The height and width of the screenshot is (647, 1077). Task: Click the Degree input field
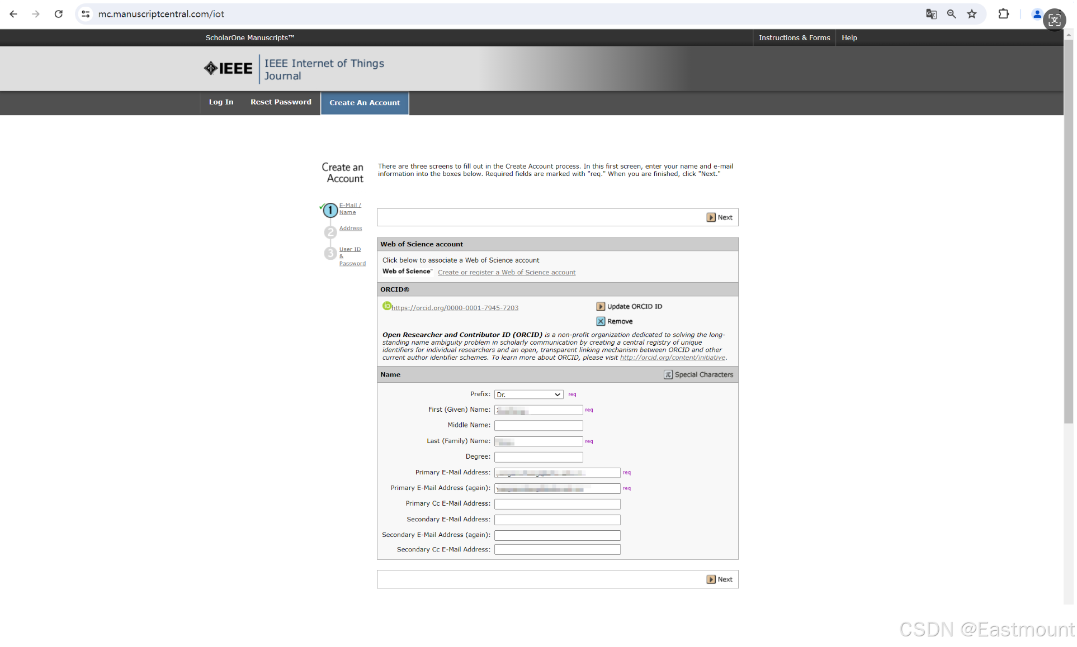click(538, 457)
